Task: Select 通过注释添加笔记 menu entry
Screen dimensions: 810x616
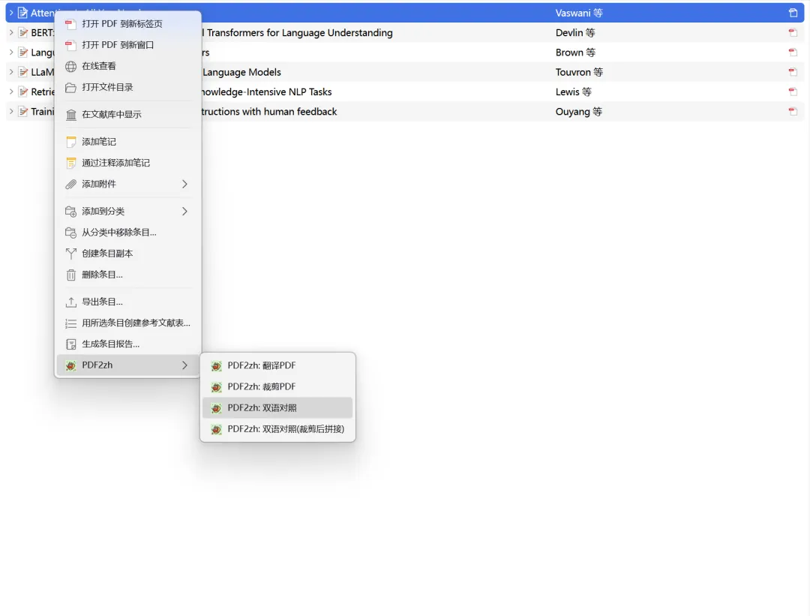Action: pos(127,163)
